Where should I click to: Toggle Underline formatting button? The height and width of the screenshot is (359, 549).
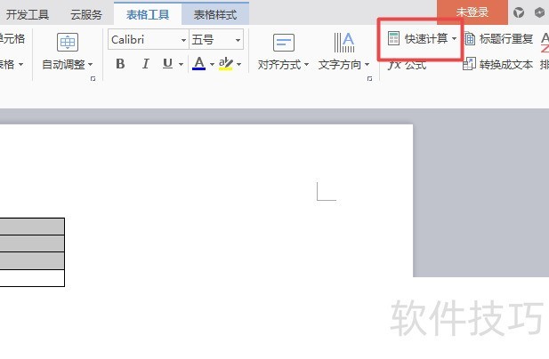click(x=167, y=64)
